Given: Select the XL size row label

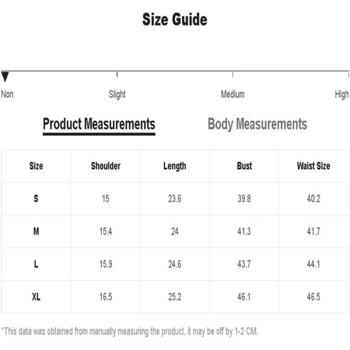Looking at the screenshot, I should (x=36, y=297).
